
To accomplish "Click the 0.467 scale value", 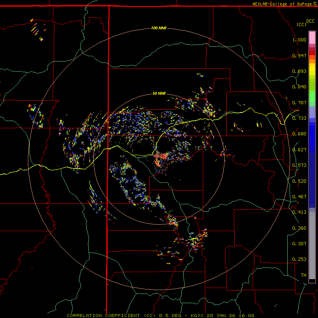I will 299,197.
